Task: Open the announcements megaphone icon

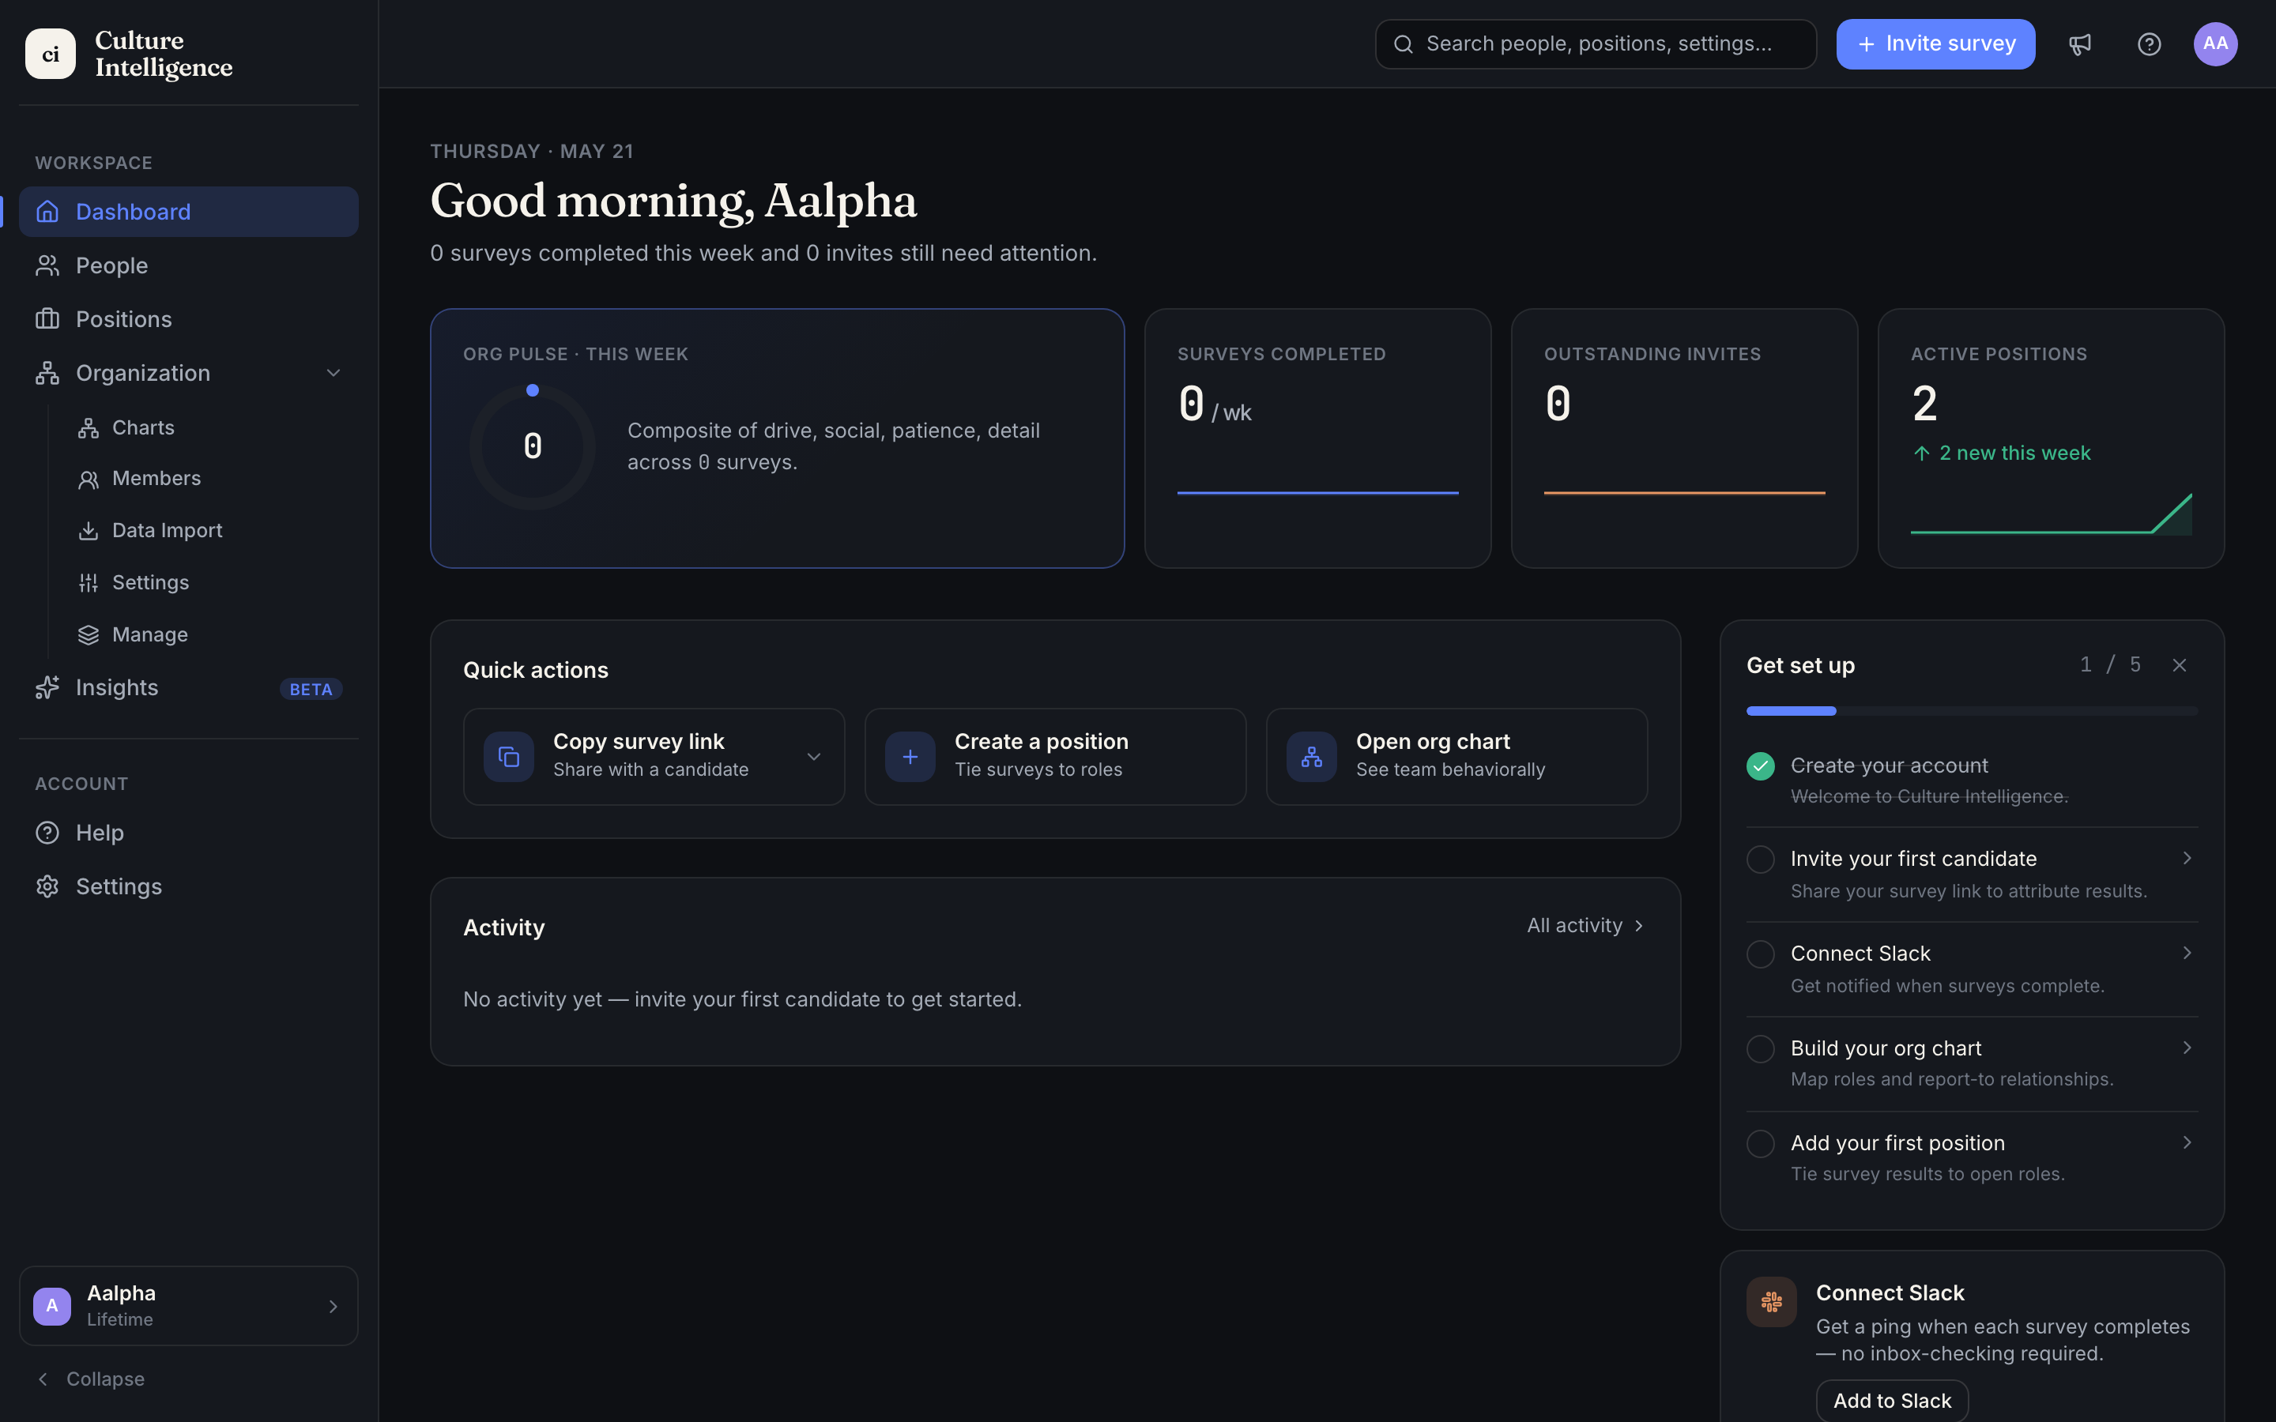Action: point(2079,44)
